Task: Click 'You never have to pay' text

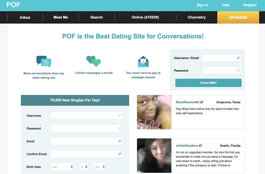Action: coord(143,75)
